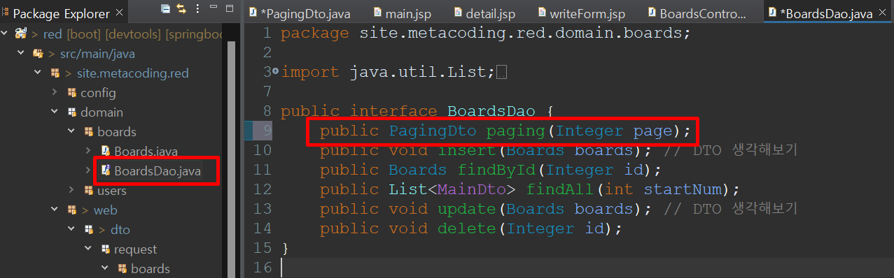894x278 pixels.
Task: Collapse boards package under domain
Action: pyautogui.click(x=71, y=131)
